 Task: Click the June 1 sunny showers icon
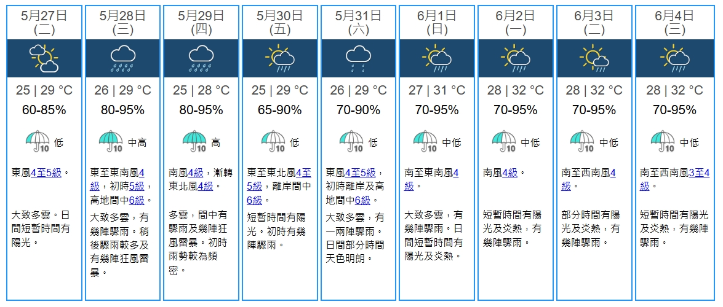[x=437, y=58]
